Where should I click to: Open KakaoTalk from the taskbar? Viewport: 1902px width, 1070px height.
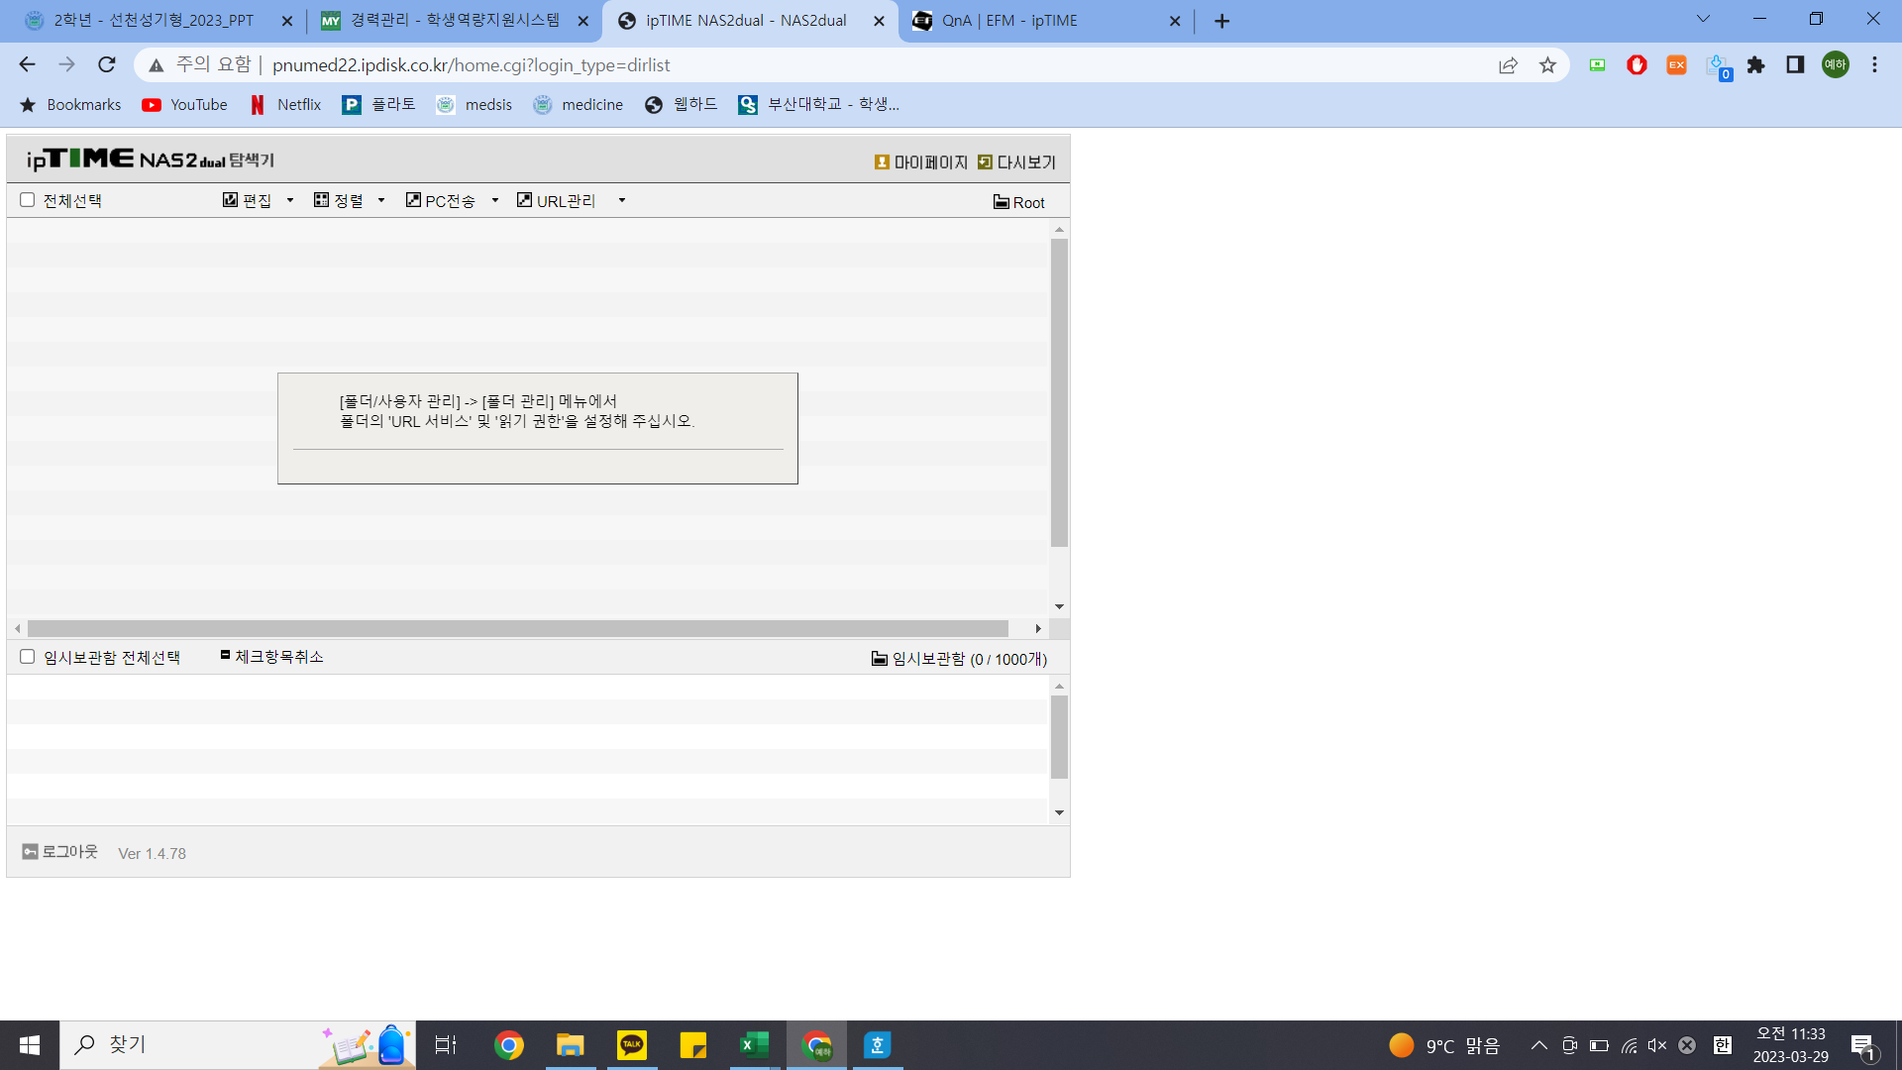point(632,1045)
